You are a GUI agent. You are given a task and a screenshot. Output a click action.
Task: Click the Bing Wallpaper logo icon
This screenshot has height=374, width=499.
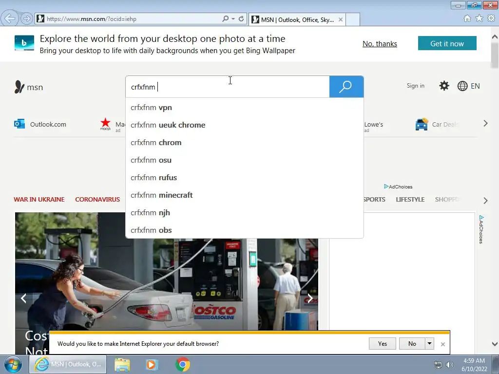[x=24, y=43]
